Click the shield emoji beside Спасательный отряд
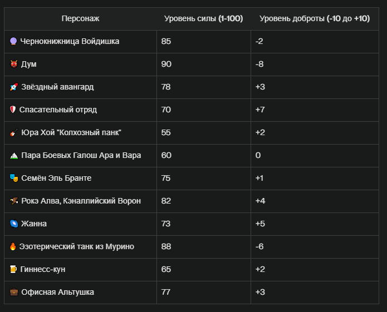The width and height of the screenshot is (387, 312). [13, 110]
